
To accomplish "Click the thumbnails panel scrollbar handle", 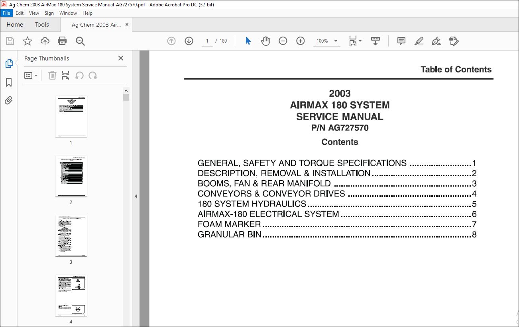I will click(126, 97).
